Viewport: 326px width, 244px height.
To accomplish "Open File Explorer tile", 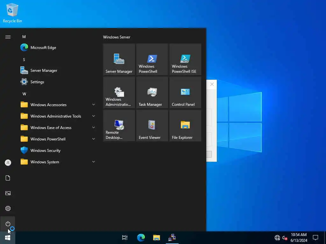I will 185,125.
